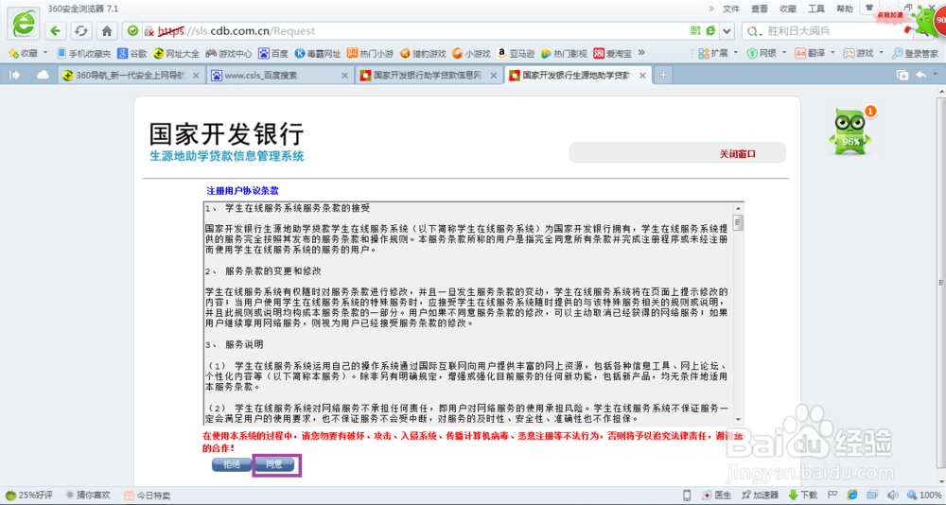This screenshot has width=946, height=505.
Task: Click the agreement text box scrollbar thumb
Action: pos(738,222)
